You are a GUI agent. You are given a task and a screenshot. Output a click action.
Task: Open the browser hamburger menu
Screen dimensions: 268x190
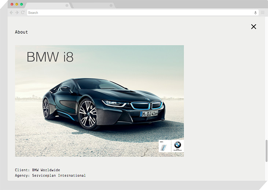(x=263, y=13)
